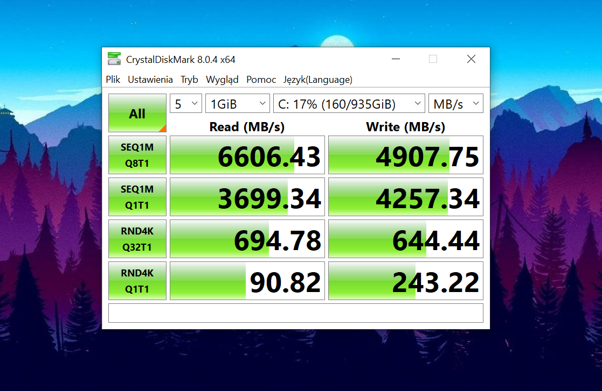Click the read result 3699.34

point(247,197)
